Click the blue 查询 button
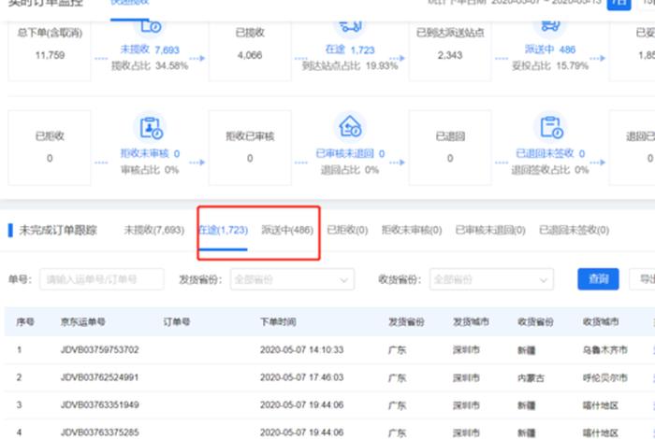The height and width of the screenshot is (439, 655). 598,279
